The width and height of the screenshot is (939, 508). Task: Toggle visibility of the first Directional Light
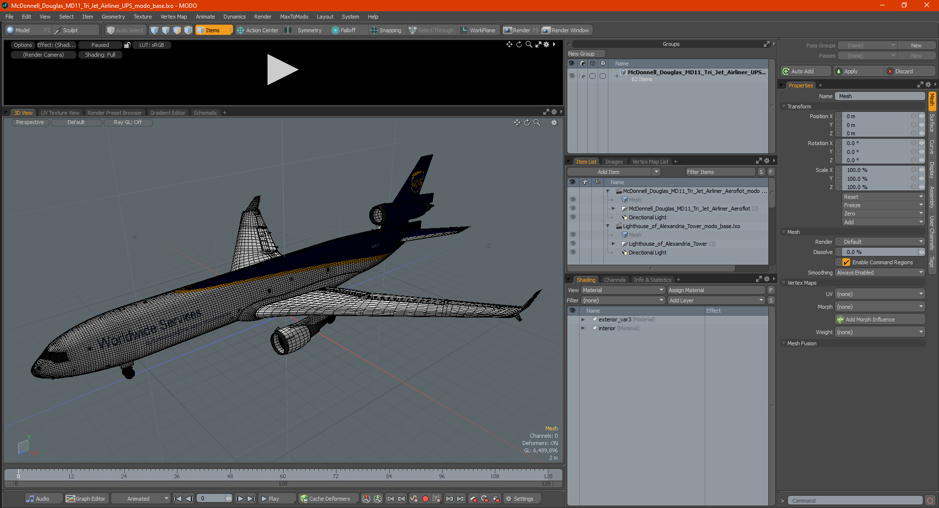click(x=573, y=217)
